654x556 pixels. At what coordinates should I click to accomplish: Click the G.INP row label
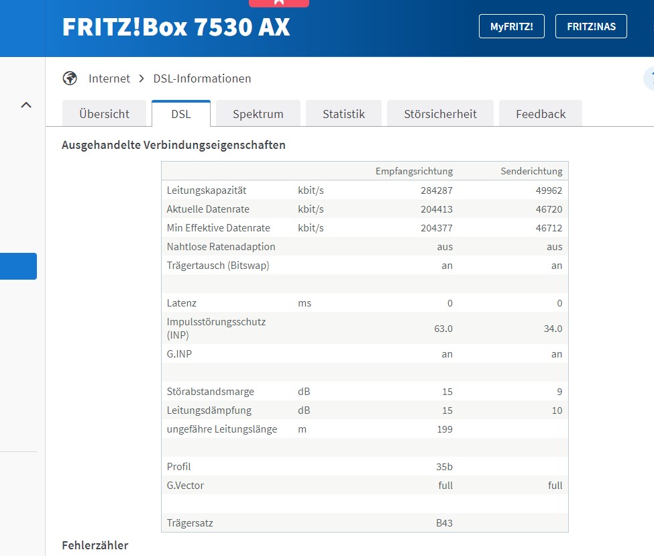[x=179, y=353]
